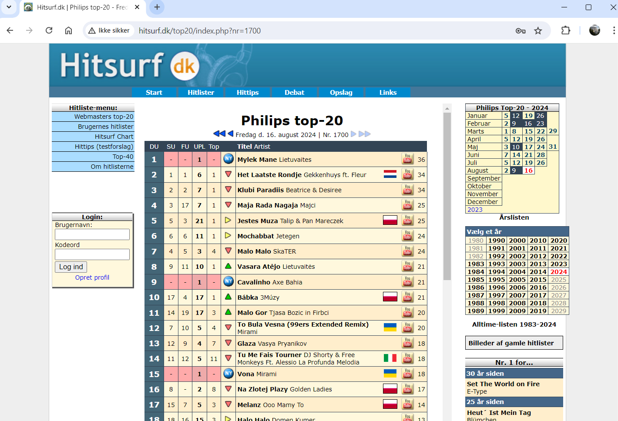The width and height of the screenshot is (618, 421).
Task: Go to the previous chart week arrow
Action: click(231, 134)
